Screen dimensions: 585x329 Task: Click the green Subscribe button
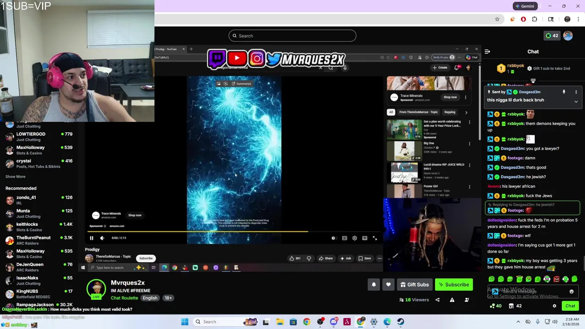click(x=454, y=285)
